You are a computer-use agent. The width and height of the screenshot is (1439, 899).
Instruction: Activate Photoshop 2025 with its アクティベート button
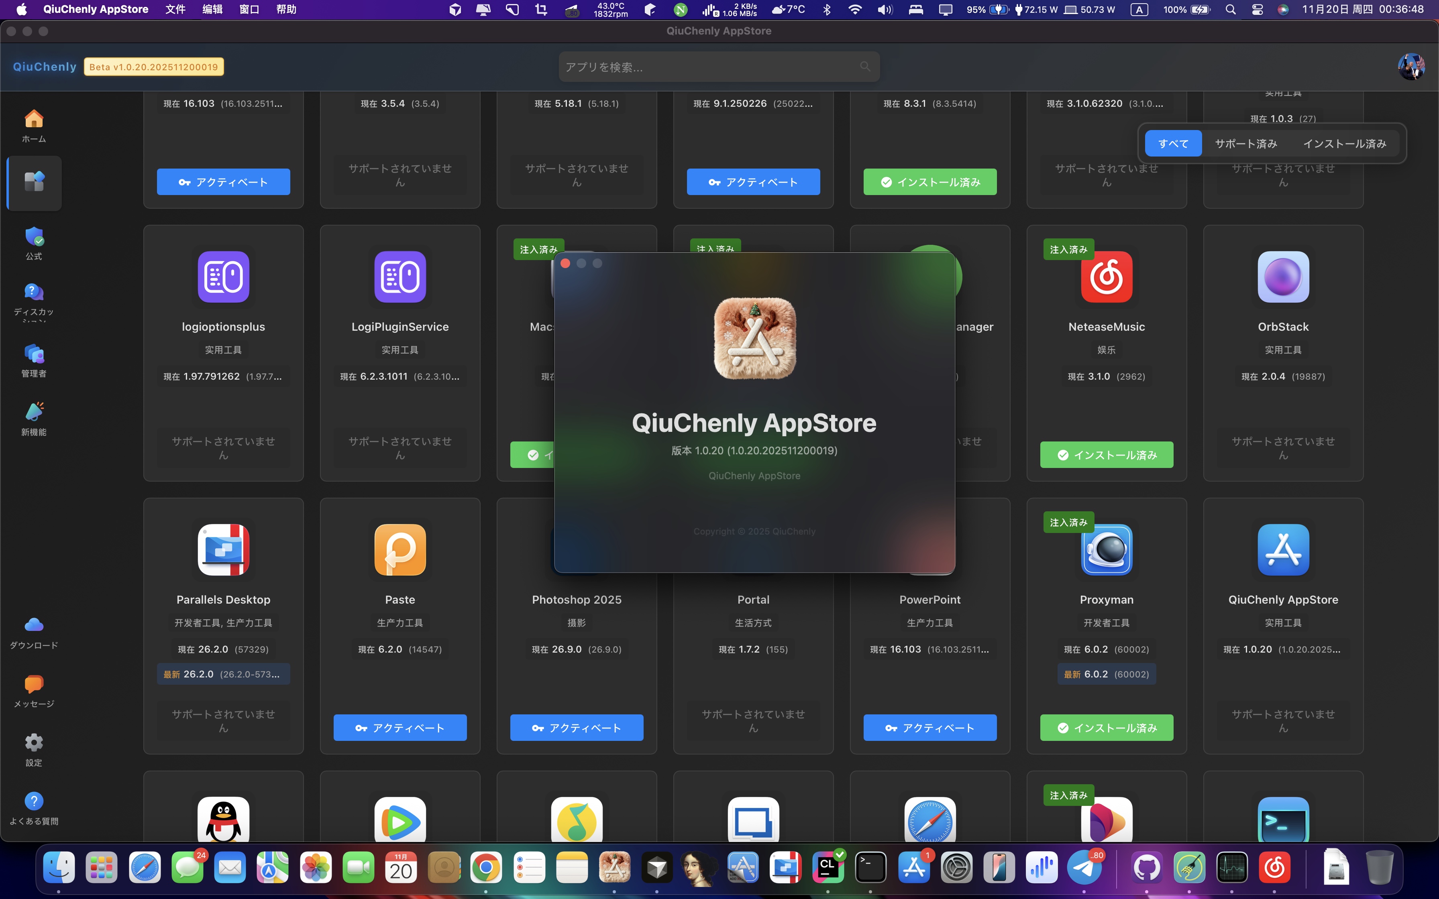click(576, 727)
